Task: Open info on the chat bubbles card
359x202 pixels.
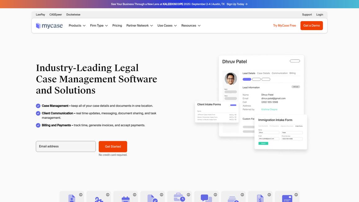Action: (215, 195)
